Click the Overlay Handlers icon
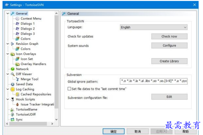 pyautogui.click(x=17, y=64)
